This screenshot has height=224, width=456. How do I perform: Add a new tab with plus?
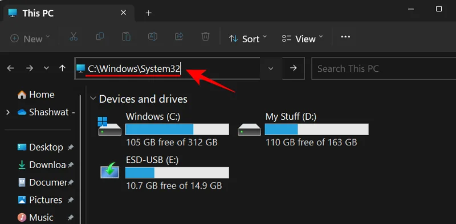click(x=149, y=13)
